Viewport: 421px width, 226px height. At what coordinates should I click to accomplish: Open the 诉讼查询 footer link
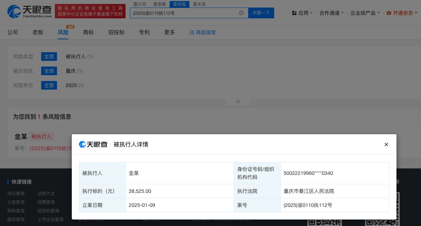pos(16,193)
